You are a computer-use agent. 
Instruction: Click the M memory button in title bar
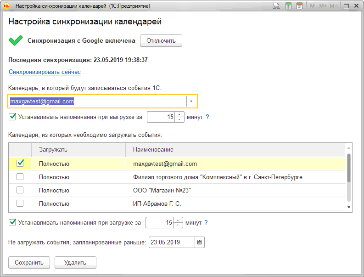pyautogui.click(x=312, y=6)
